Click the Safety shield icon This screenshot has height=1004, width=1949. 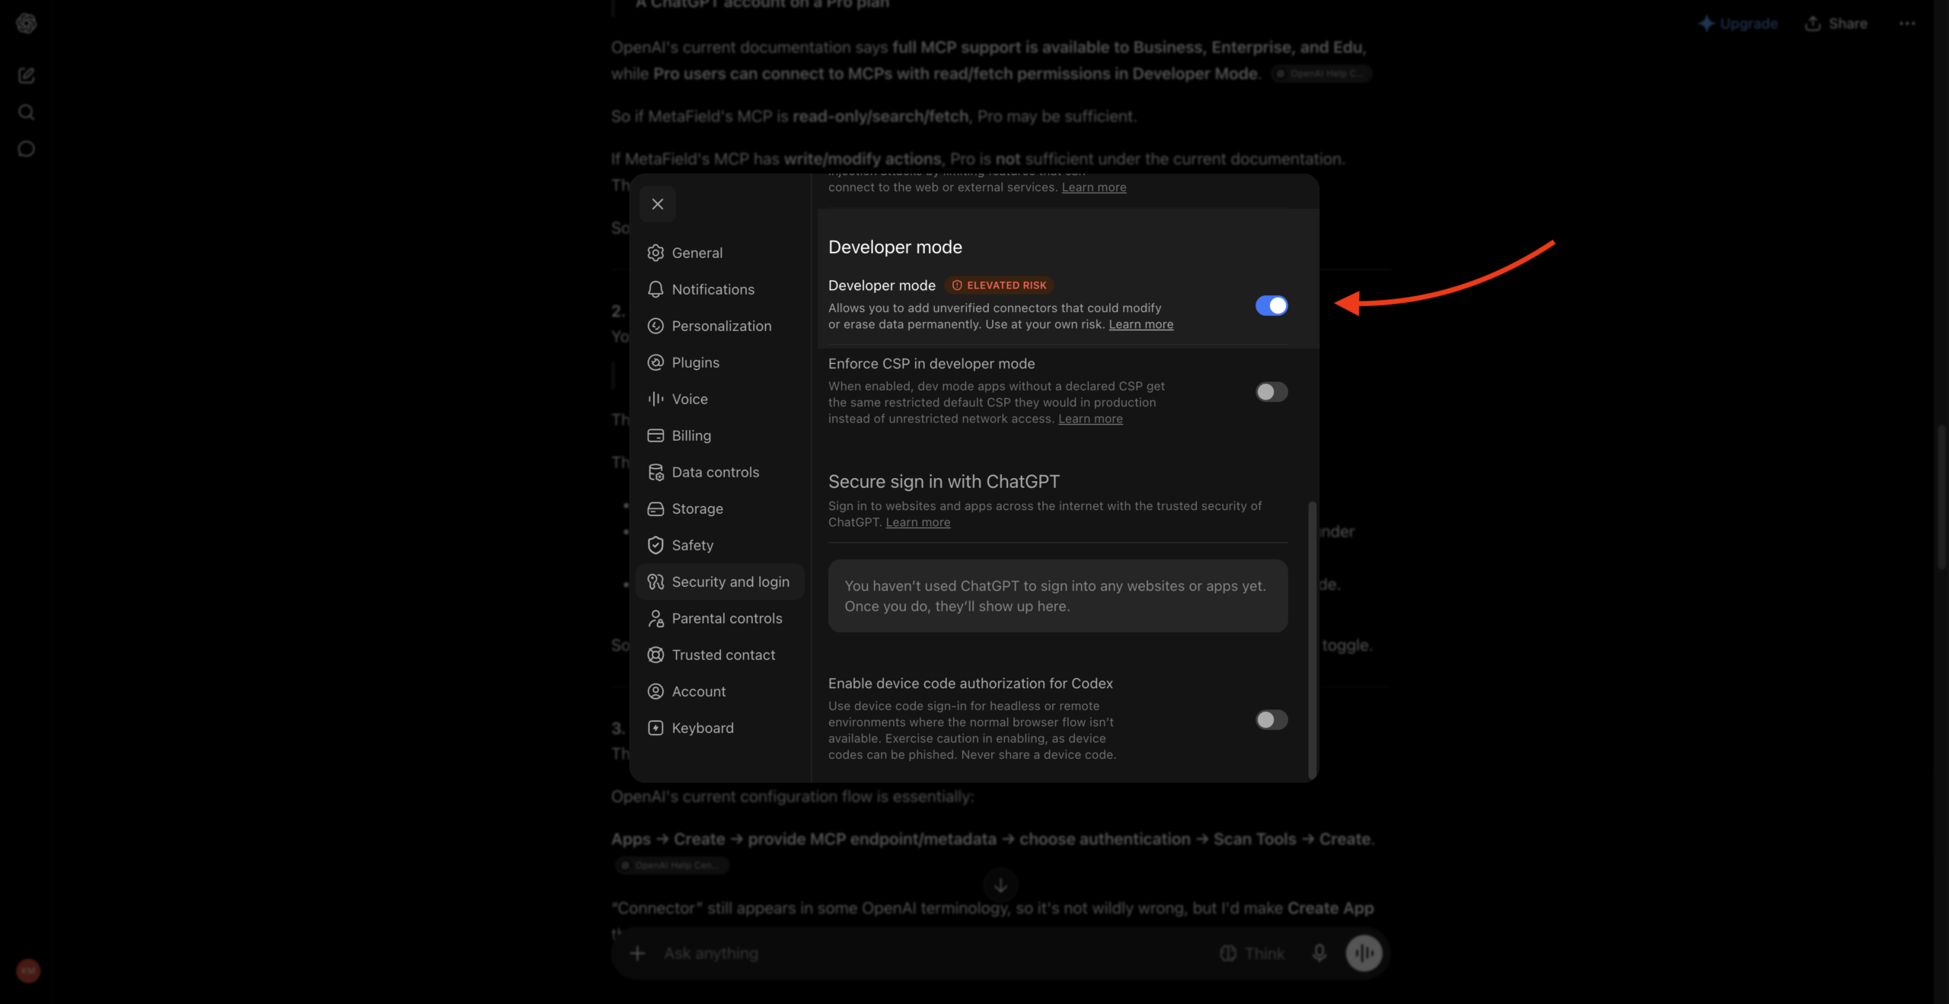point(656,545)
